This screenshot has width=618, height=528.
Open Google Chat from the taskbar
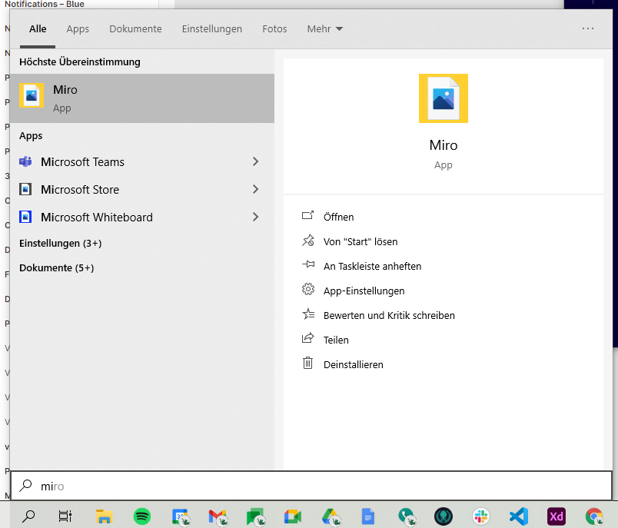click(x=255, y=516)
